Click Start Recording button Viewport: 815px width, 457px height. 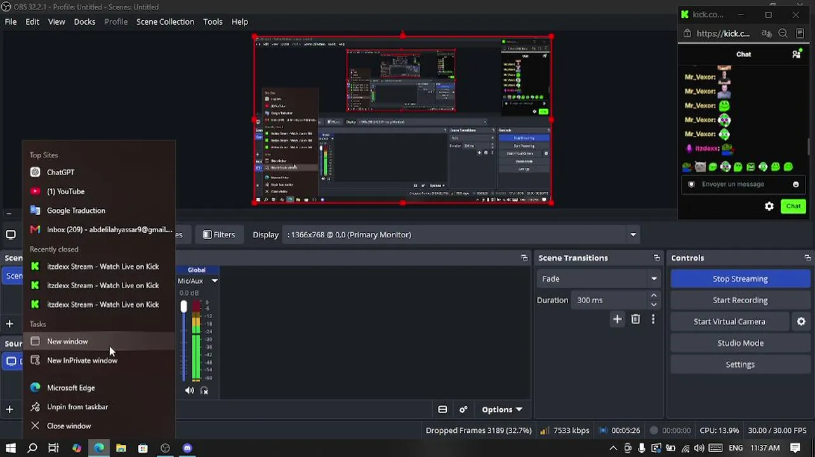click(740, 300)
